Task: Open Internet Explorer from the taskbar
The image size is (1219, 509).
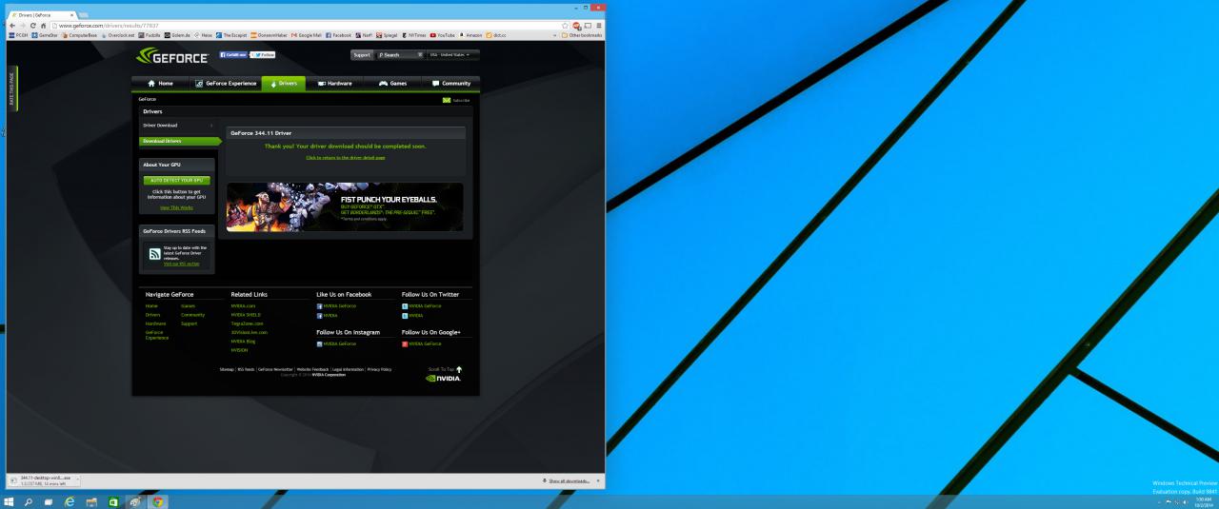Action: 70,501
